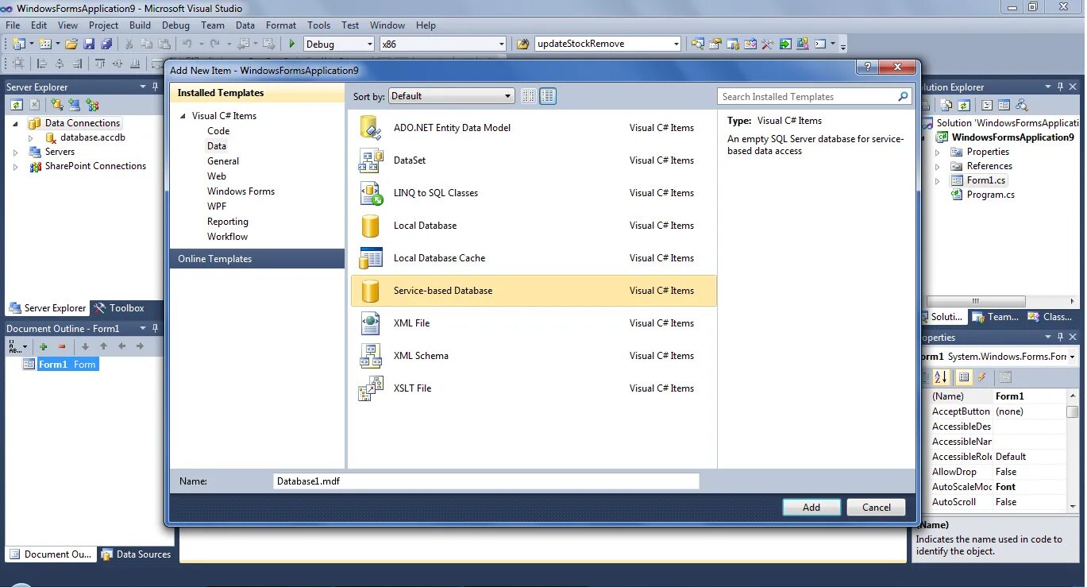Select the Reporting category in template tree
The height and width of the screenshot is (587, 1087).
click(228, 222)
